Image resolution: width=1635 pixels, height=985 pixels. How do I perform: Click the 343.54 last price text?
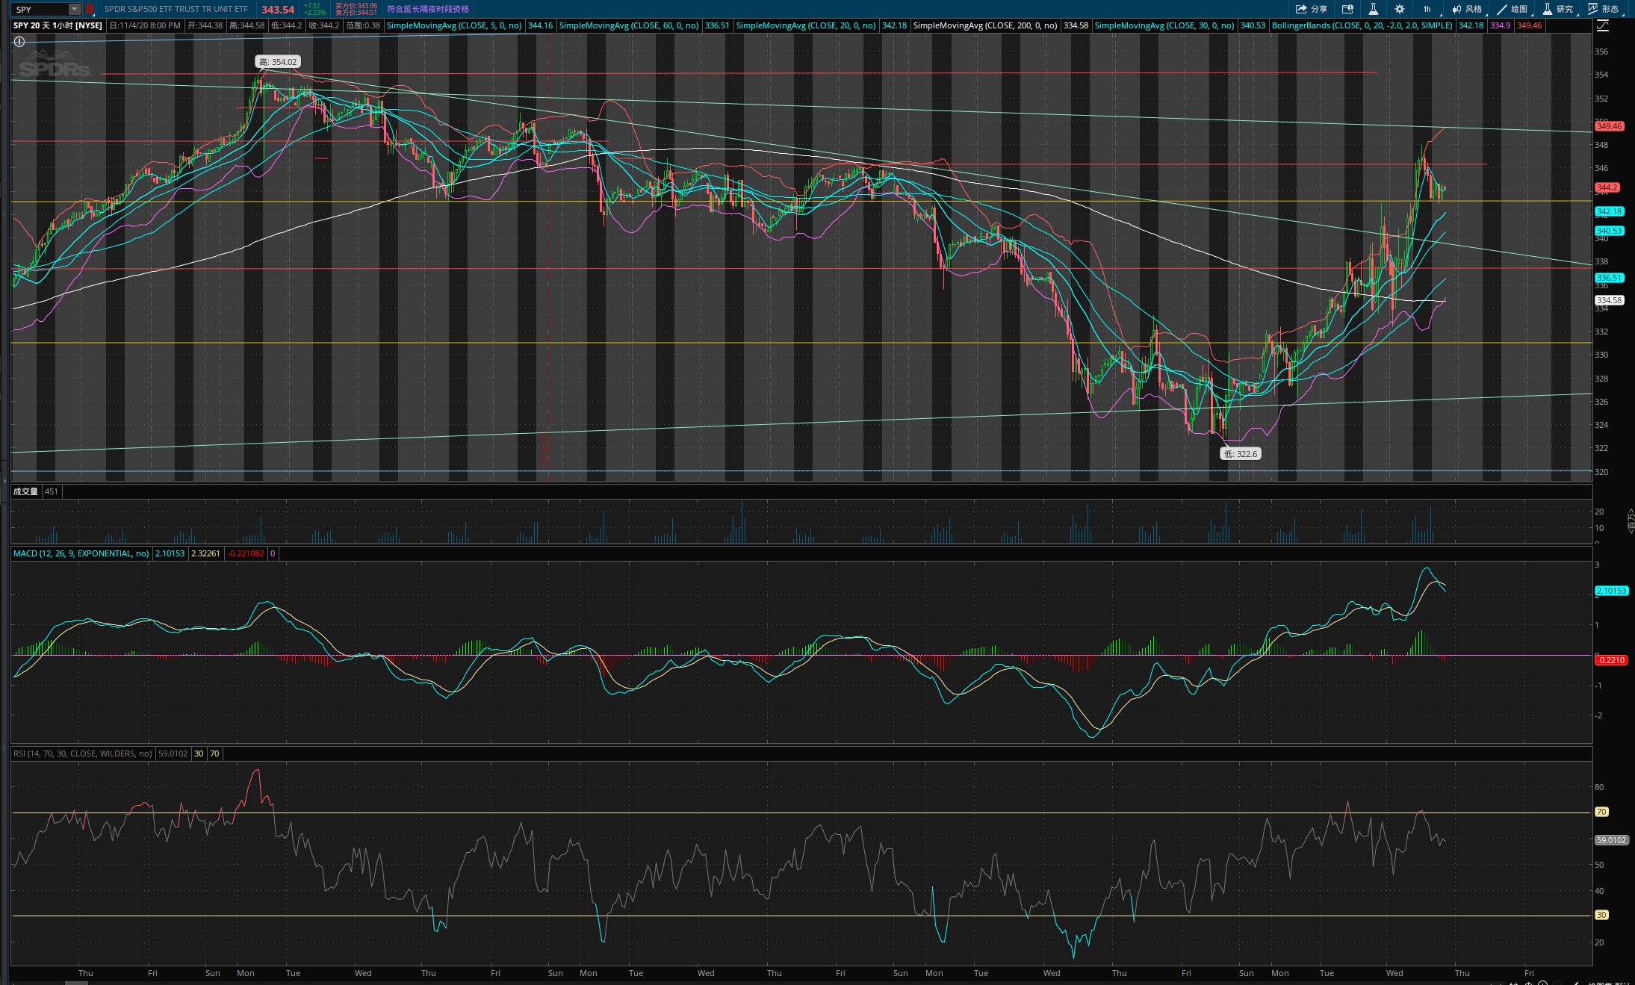[x=278, y=10]
